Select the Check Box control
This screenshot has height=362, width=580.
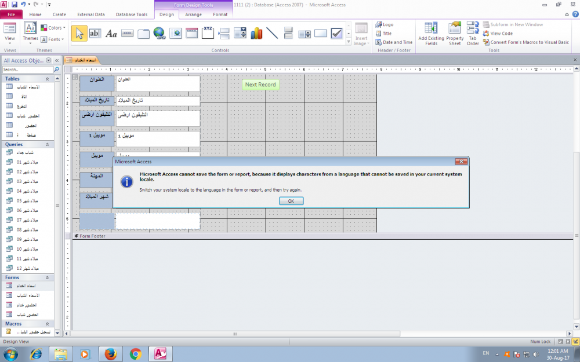(x=336, y=33)
